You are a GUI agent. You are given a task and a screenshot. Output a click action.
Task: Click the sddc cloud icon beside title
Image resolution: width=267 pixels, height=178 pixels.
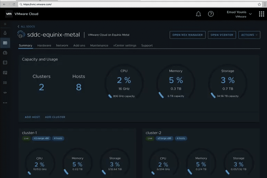[21, 34]
